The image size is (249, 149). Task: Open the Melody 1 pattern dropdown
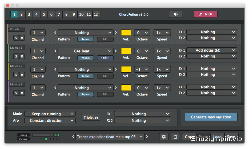[85, 51]
